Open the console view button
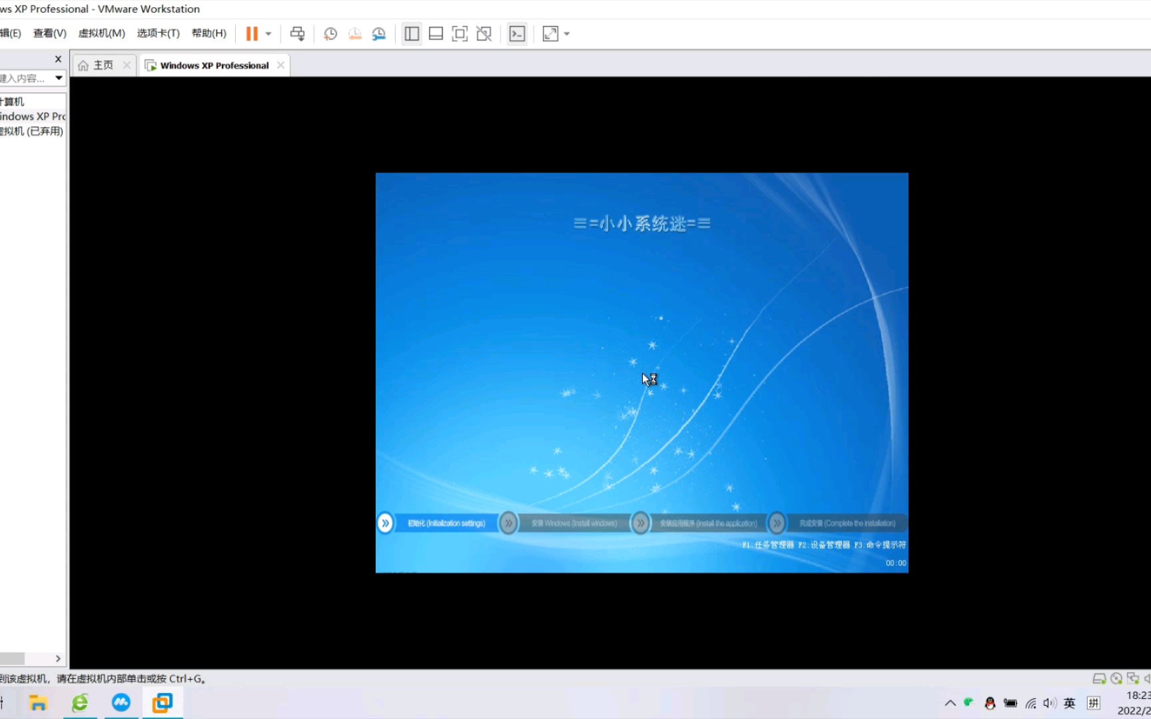 tap(517, 34)
